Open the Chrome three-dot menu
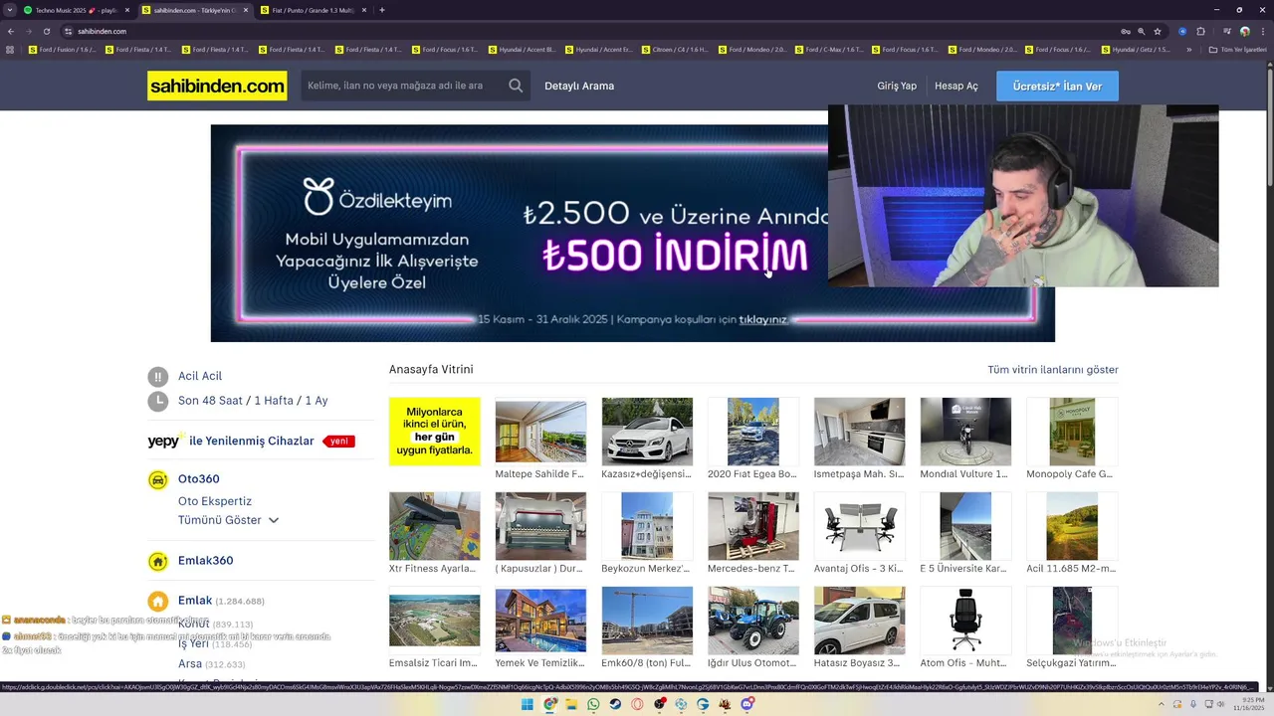 pyautogui.click(x=1263, y=31)
